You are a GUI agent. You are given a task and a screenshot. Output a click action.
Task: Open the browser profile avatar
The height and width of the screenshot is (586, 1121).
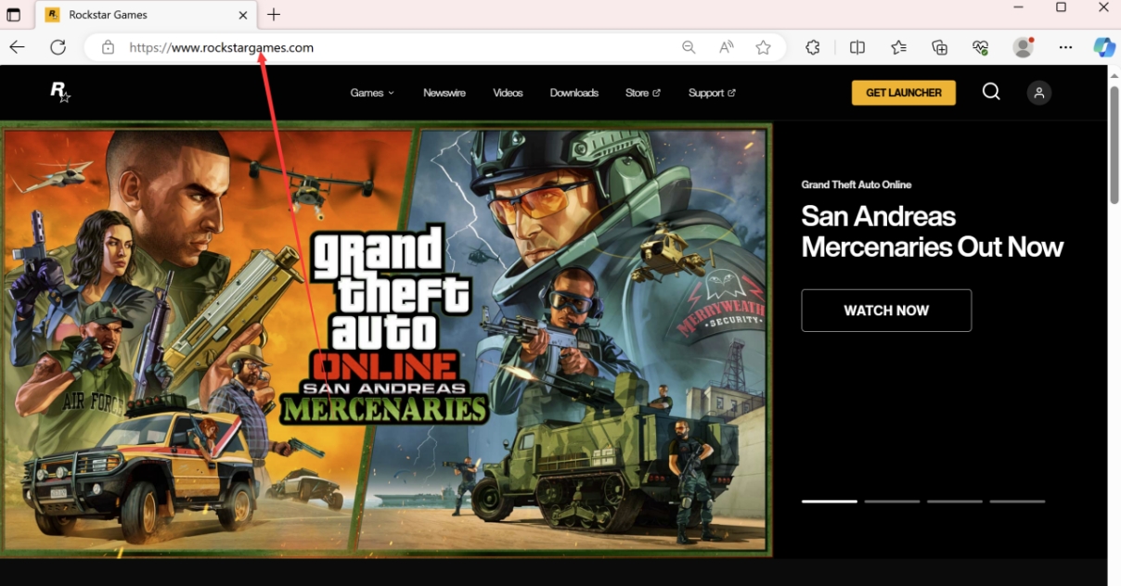(1024, 47)
